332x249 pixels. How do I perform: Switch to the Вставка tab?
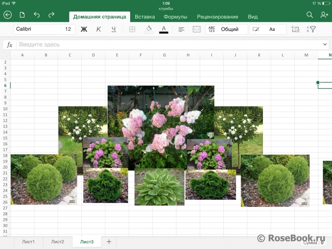pos(145,17)
